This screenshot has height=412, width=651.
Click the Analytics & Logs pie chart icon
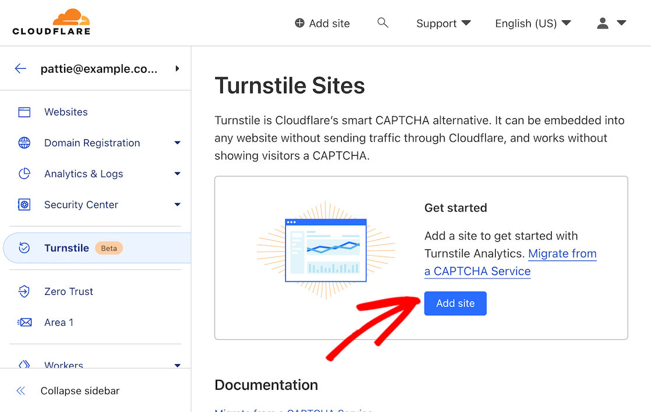click(24, 174)
